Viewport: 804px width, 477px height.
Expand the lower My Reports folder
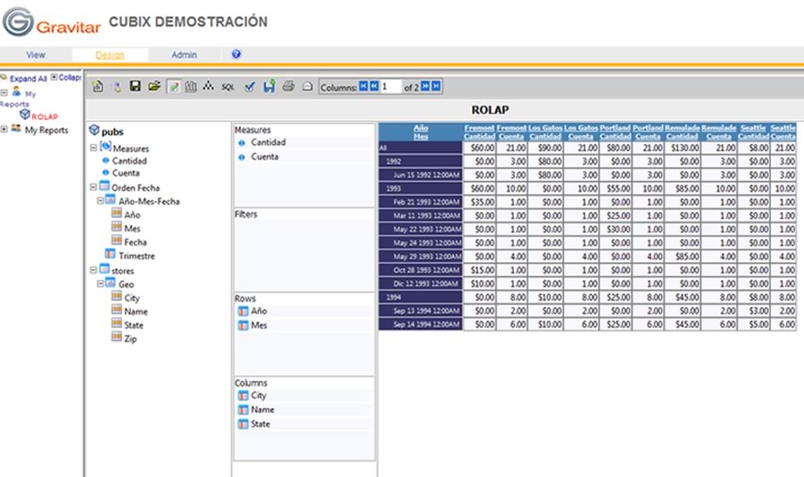pyautogui.click(x=4, y=129)
